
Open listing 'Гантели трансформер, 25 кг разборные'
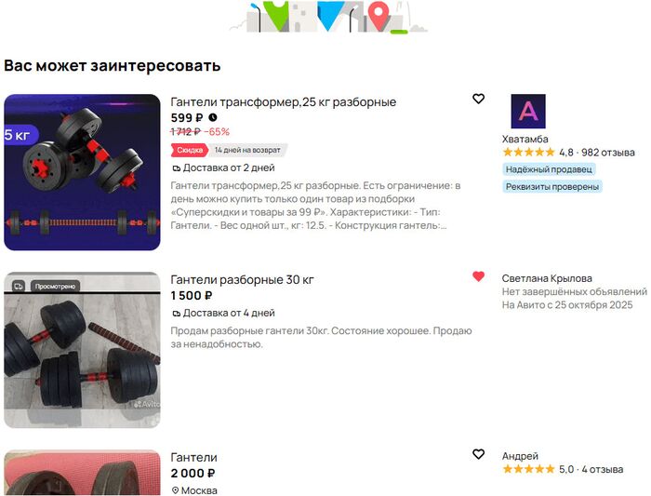(x=283, y=101)
